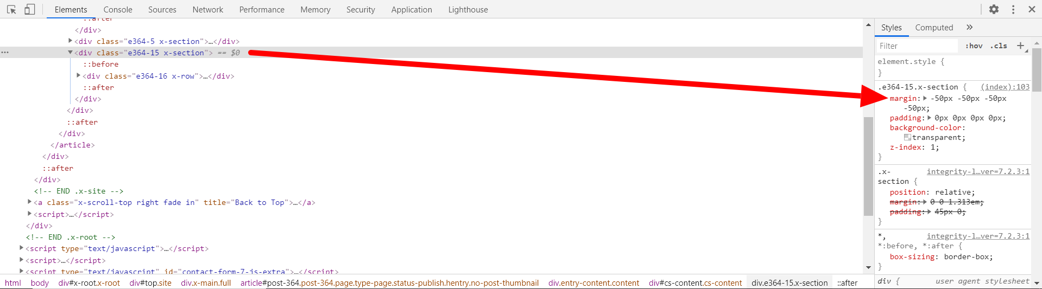Select the article#post-364 breadcrumb
This screenshot has height=289, width=1042.
click(x=389, y=282)
